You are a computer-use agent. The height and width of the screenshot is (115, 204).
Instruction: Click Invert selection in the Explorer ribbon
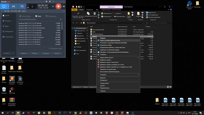(x=153, y=17)
